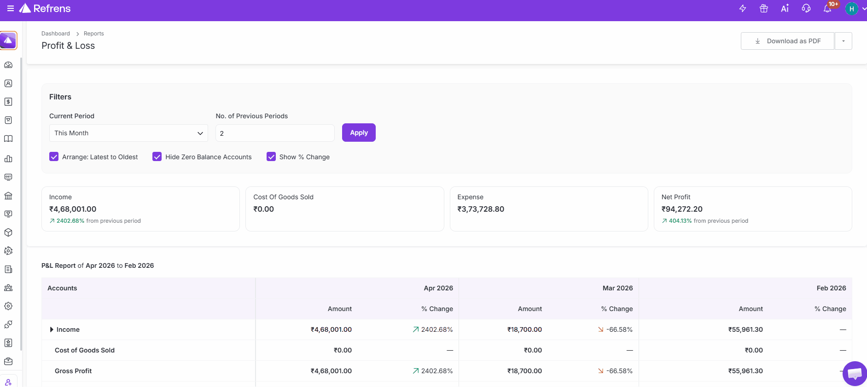
Task: Open the hamburger menu in top bar
Action: click(10, 9)
